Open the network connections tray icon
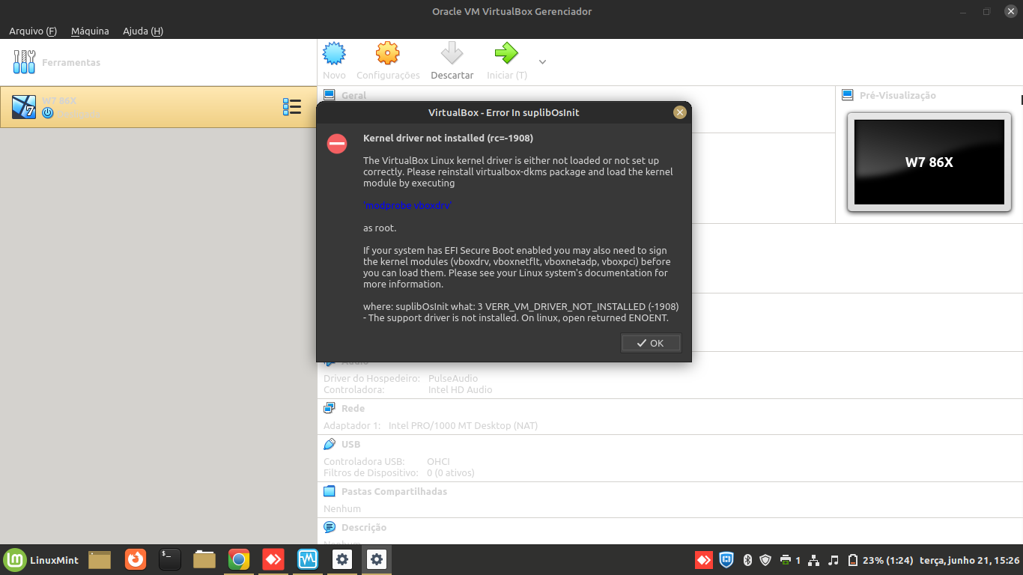The width and height of the screenshot is (1023, 575). (813, 560)
